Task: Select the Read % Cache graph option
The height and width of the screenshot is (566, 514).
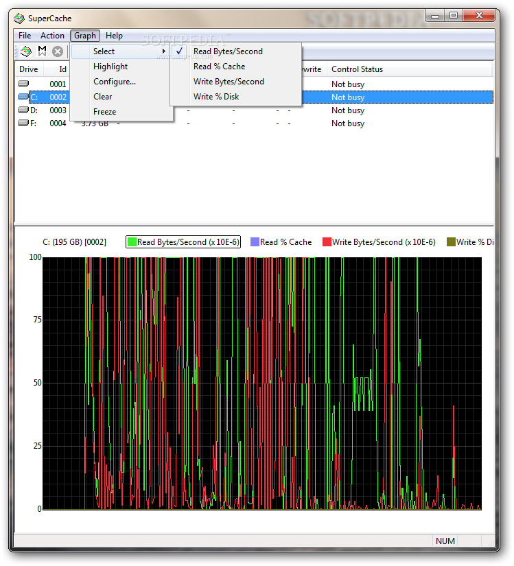Action: tap(236, 67)
